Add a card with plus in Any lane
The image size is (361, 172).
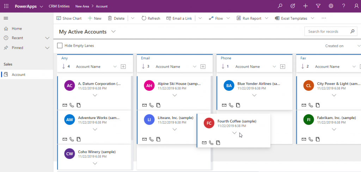123,67
